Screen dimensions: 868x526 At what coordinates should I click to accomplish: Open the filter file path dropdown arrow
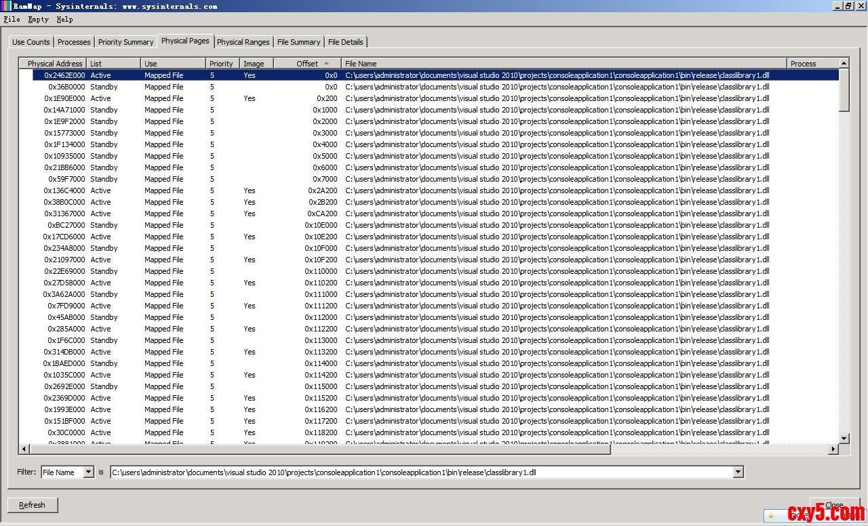click(x=738, y=472)
